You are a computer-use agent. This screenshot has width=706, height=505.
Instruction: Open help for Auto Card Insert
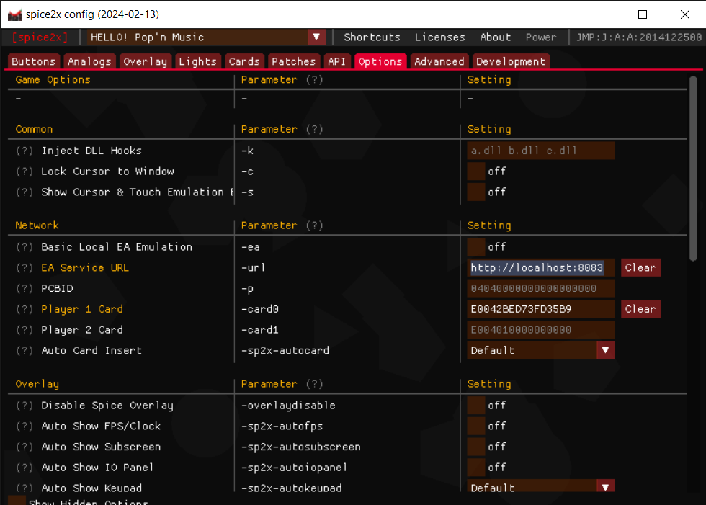click(24, 350)
